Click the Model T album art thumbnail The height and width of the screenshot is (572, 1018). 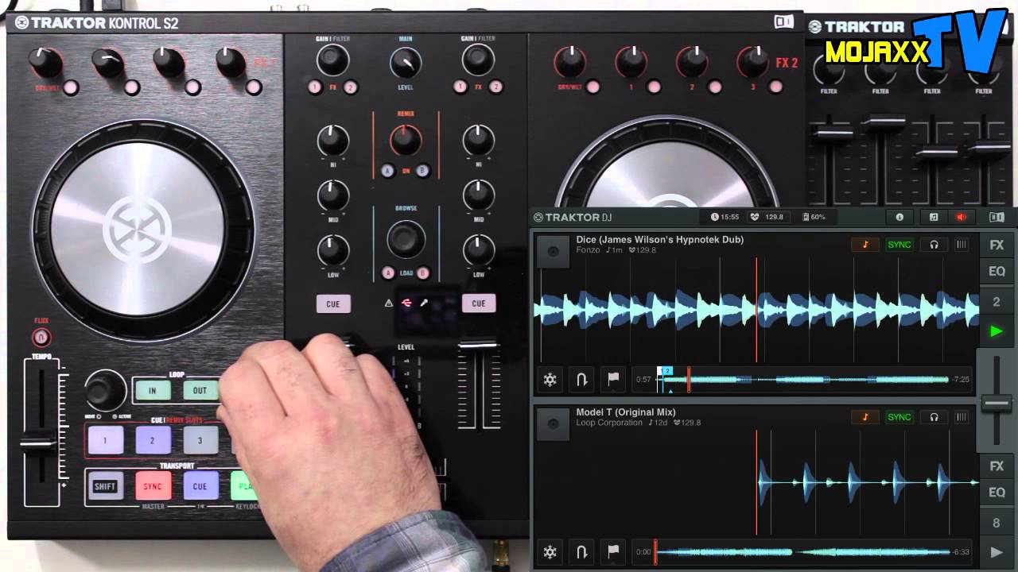tap(553, 424)
